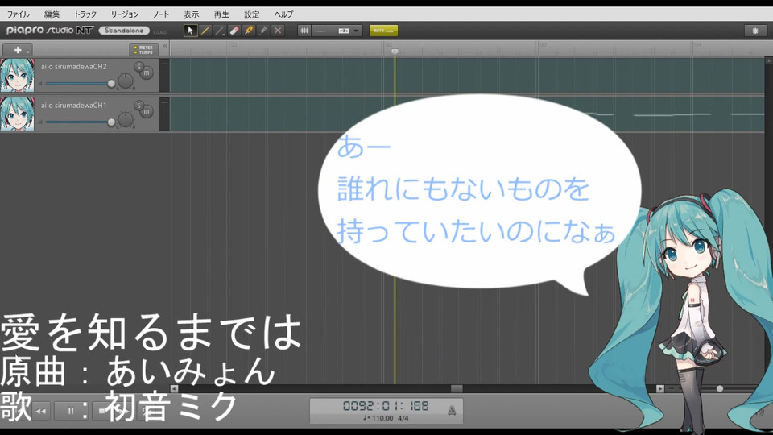The height and width of the screenshot is (435, 773).
Task: Click the CH1 track region lane
Action: 467,114
